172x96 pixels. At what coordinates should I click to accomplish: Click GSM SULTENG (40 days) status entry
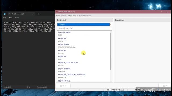point(115,90)
